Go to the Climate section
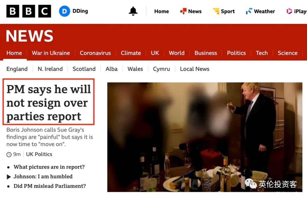The width and height of the screenshot is (307, 198). [x=131, y=53]
